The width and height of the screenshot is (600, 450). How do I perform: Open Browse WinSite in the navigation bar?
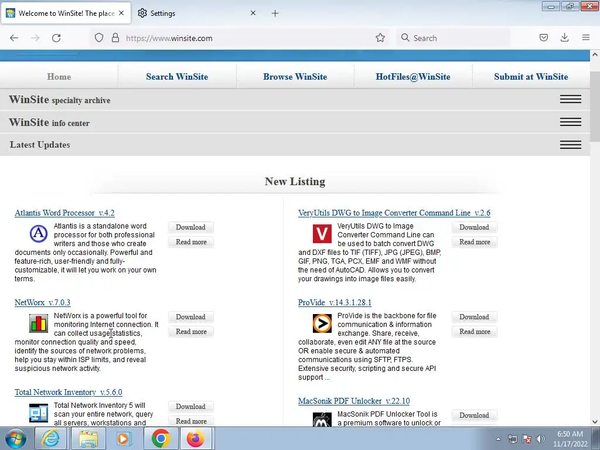pos(295,77)
